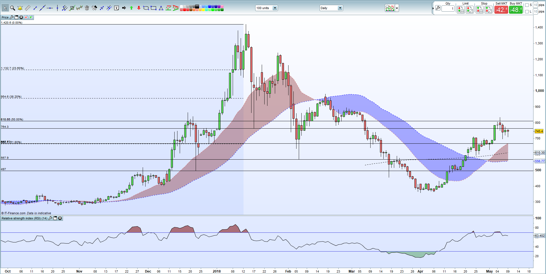Screen dimensions: 546x274
Task: Open the alert bell tool
Action: pyautogui.click(x=20, y=8)
